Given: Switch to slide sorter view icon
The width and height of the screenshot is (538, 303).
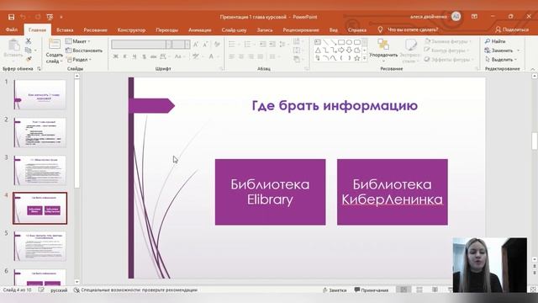Looking at the screenshot, I should coord(419,290).
